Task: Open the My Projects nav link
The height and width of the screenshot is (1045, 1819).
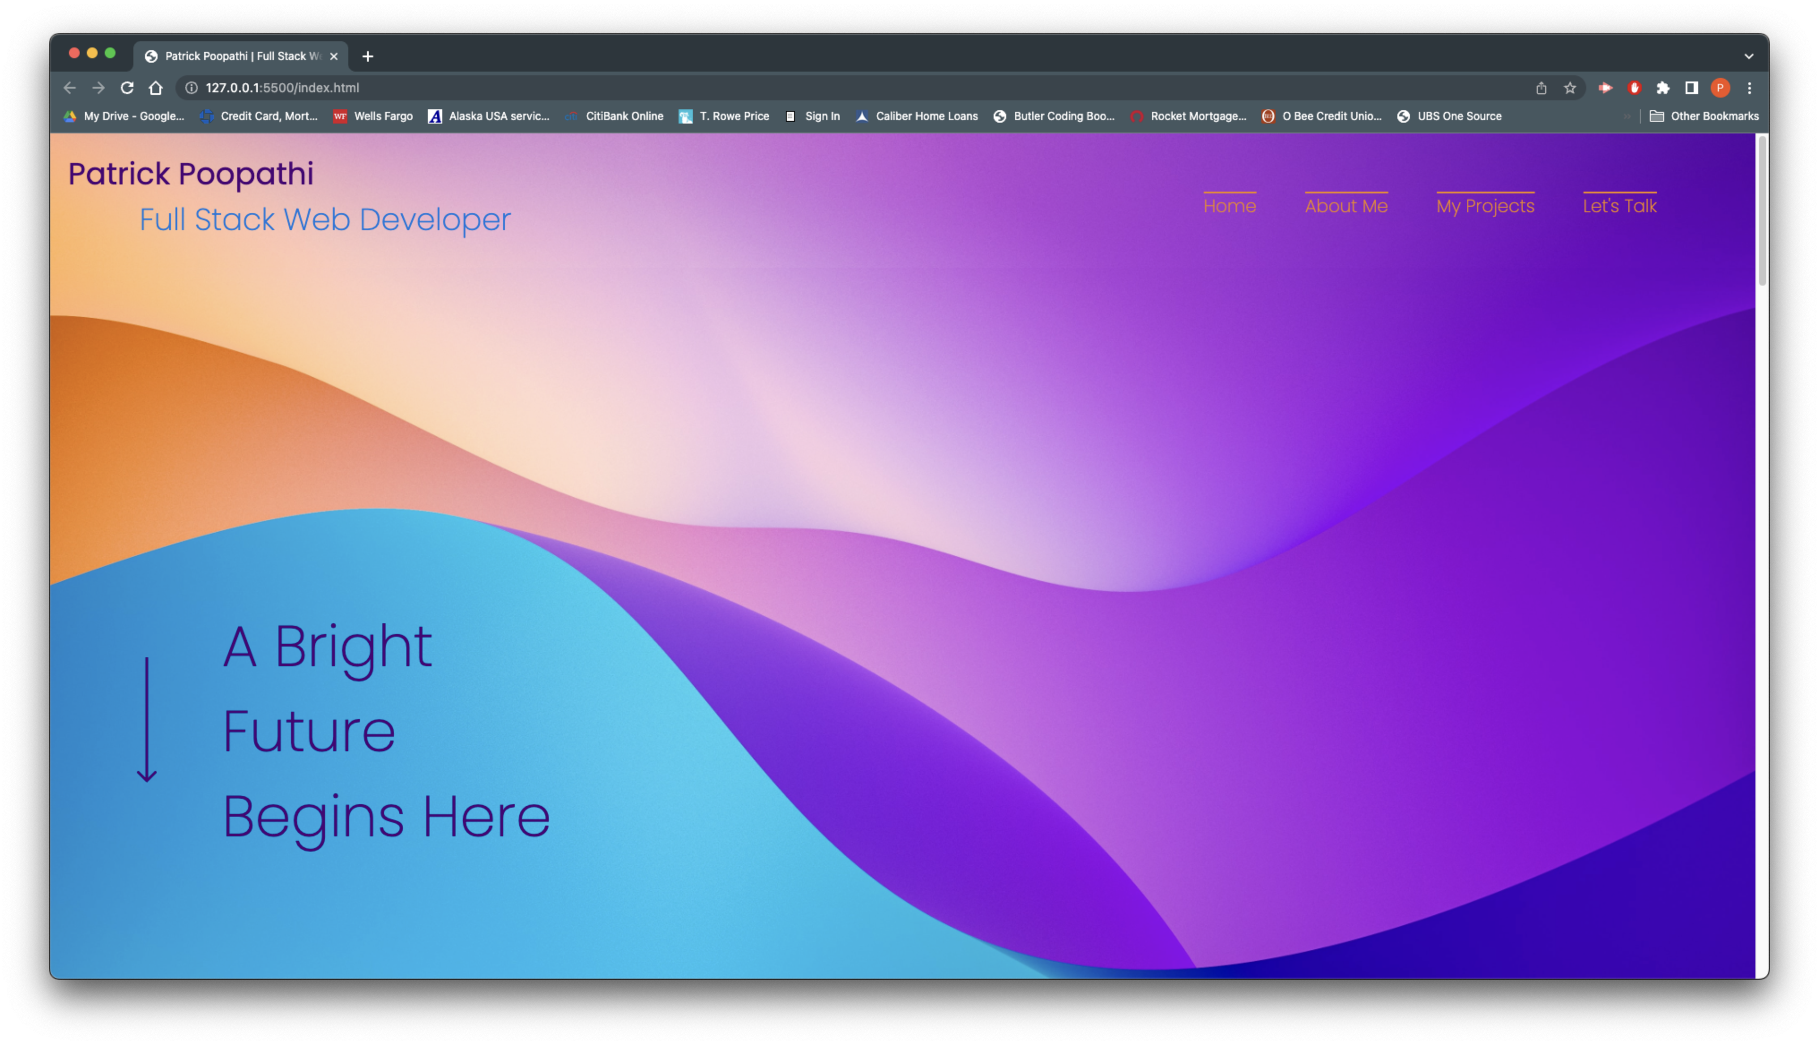Action: pyautogui.click(x=1485, y=206)
